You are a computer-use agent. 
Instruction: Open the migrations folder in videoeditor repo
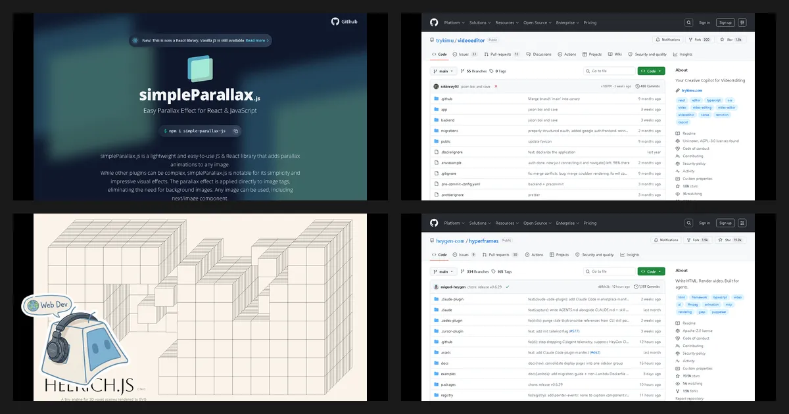(450, 131)
